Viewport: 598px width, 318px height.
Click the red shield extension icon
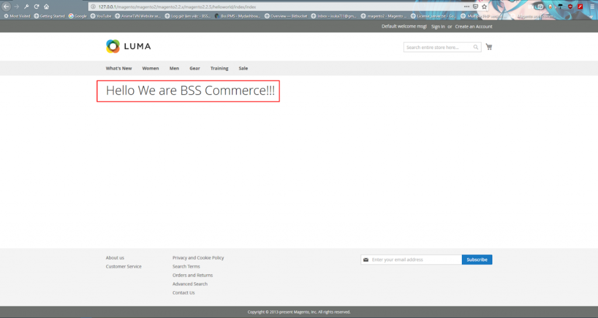pos(570,6)
